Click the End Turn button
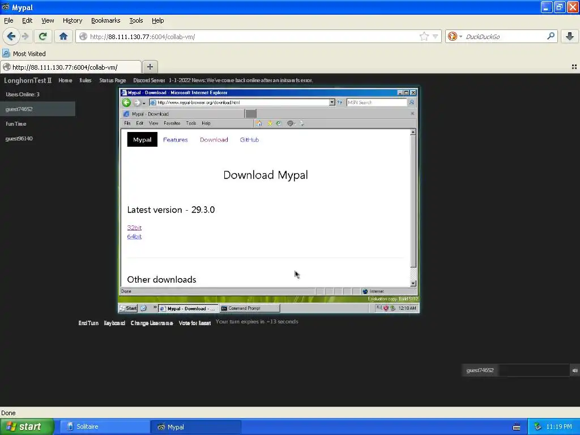The image size is (580, 435). coord(88,323)
